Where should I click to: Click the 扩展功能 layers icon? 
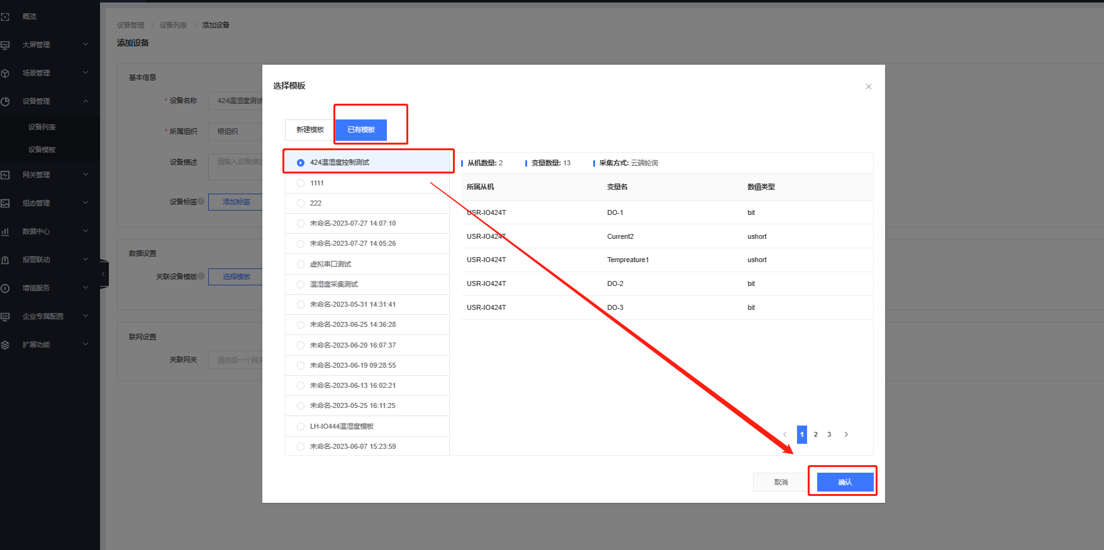point(5,345)
